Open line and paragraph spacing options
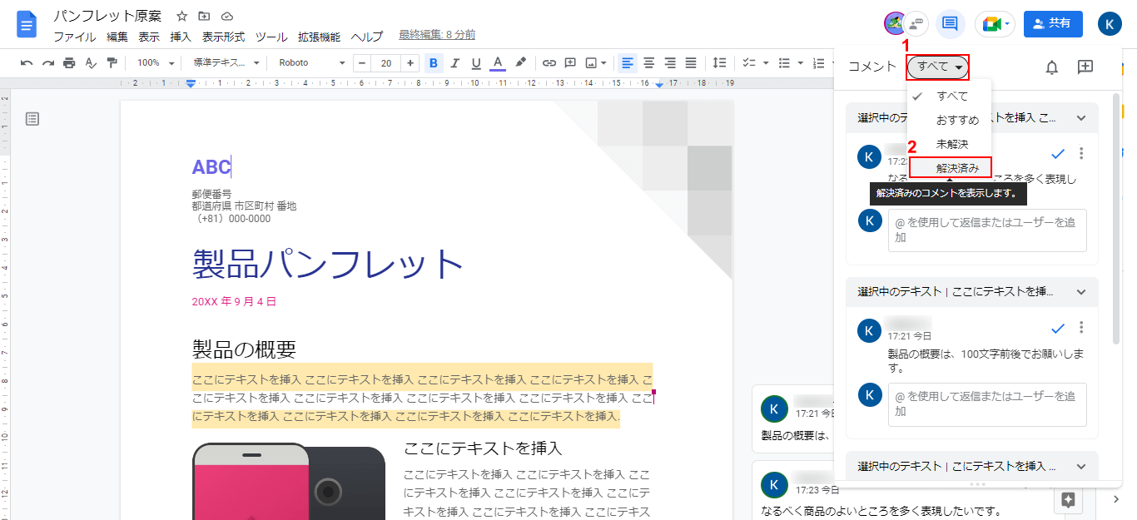 point(720,62)
